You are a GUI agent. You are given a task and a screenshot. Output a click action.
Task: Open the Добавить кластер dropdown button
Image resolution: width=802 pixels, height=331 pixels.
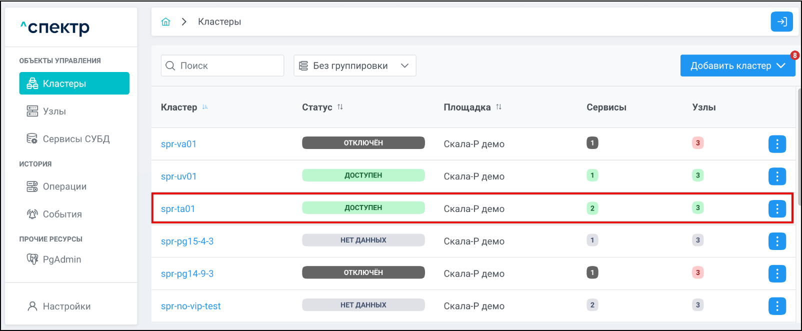[737, 66]
